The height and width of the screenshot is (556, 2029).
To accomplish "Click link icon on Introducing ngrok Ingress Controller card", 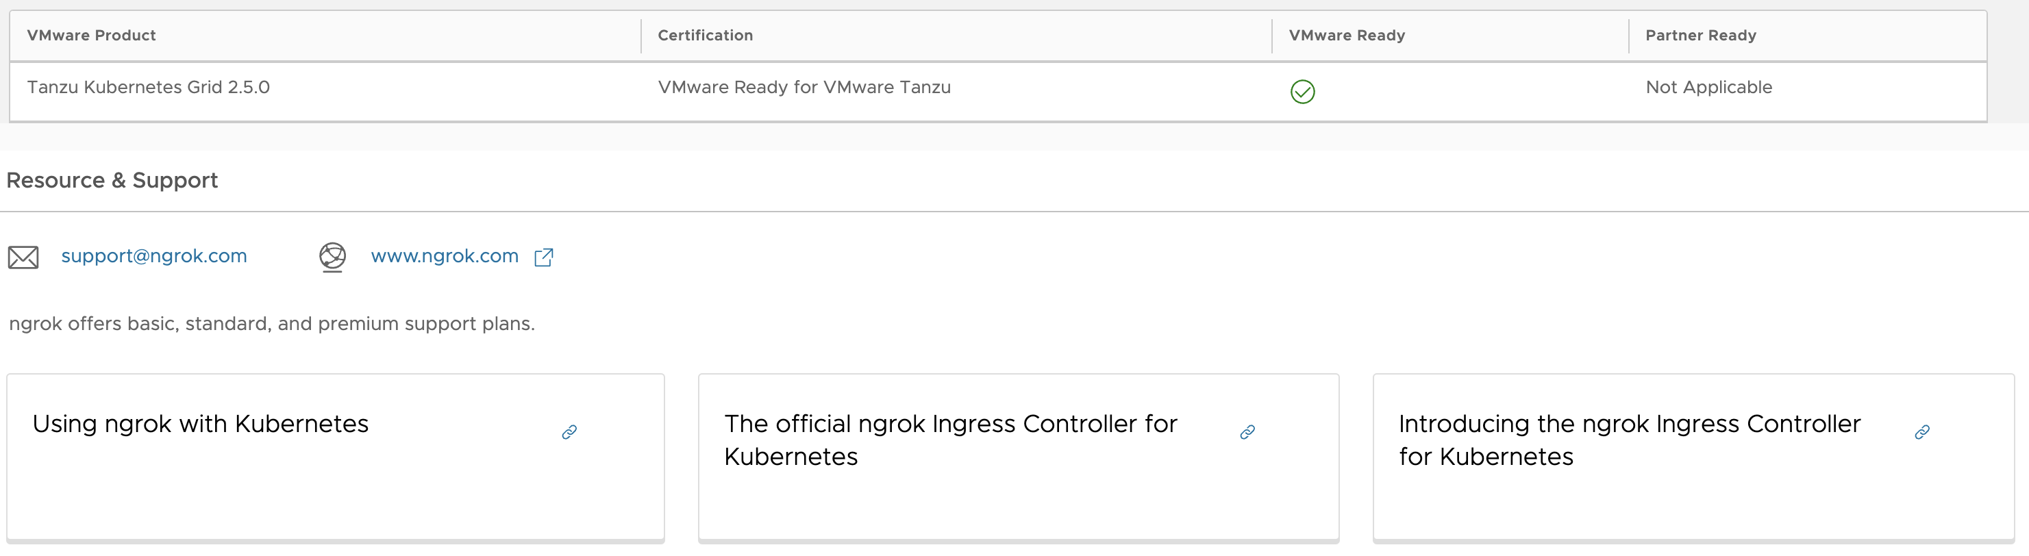I will (1922, 432).
